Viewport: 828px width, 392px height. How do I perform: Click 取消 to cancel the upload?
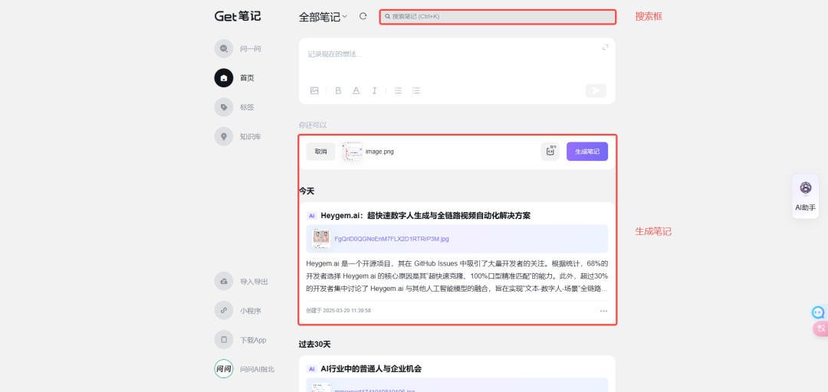point(320,152)
